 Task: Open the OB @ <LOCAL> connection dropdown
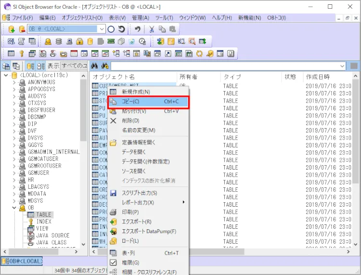click(x=102, y=29)
